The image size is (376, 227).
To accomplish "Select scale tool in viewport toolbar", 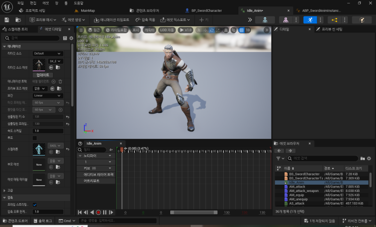I will click(218, 30).
